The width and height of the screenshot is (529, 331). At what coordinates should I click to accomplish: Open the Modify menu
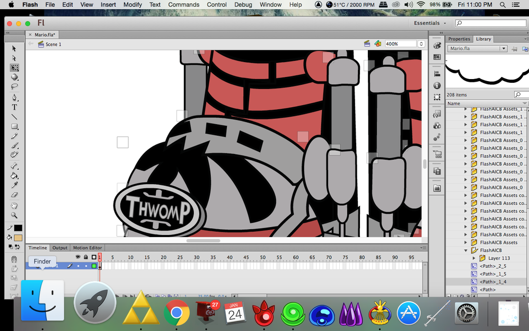click(x=133, y=5)
